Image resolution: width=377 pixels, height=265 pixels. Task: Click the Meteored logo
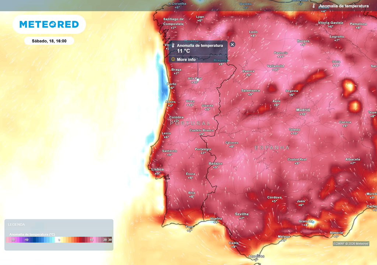49,24
